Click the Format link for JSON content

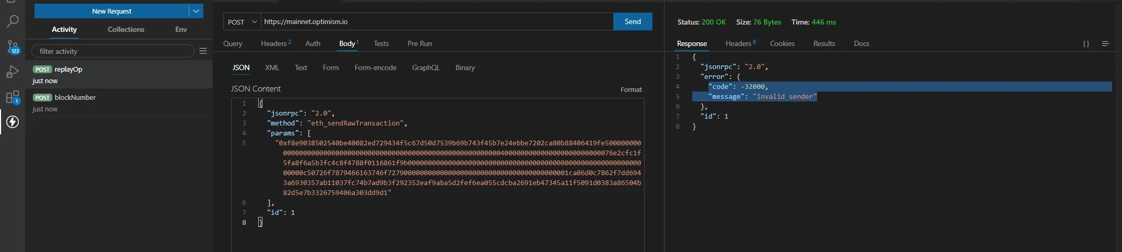[631, 90]
